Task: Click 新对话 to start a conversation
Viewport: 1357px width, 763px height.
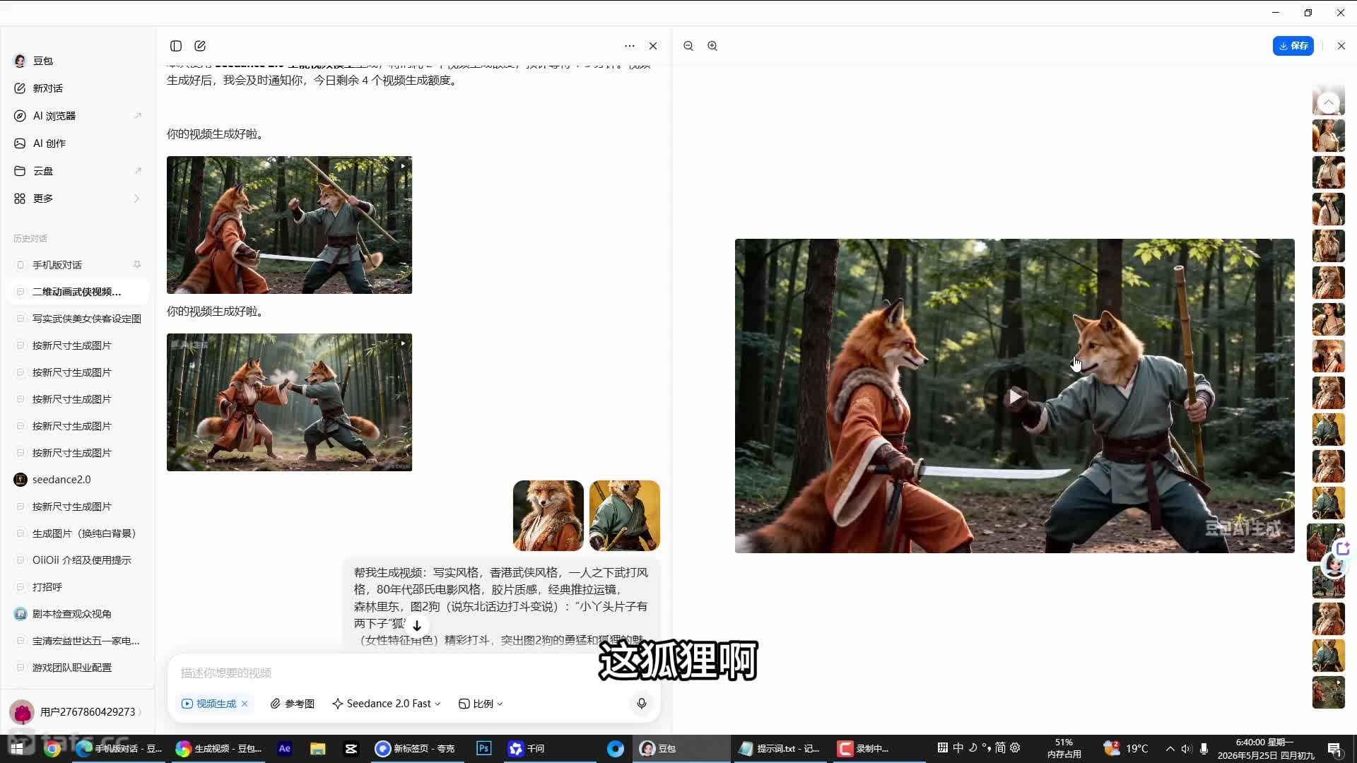Action: tap(78, 88)
